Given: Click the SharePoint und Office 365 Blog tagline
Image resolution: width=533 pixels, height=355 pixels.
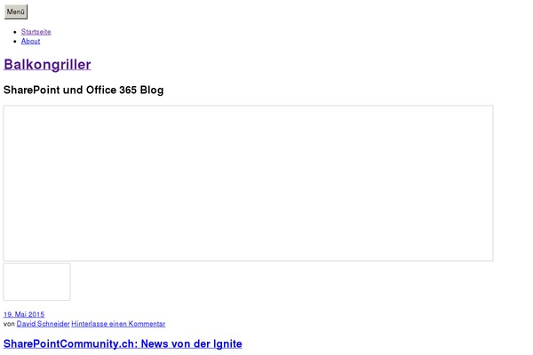Looking at the screenshot, I should [x=84, y=90].
